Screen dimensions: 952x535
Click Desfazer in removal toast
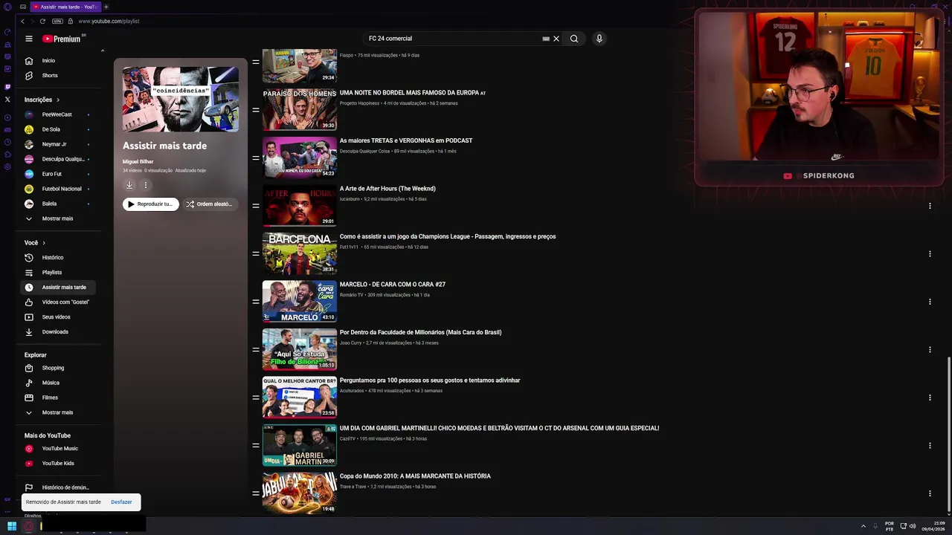click(121, 502)
